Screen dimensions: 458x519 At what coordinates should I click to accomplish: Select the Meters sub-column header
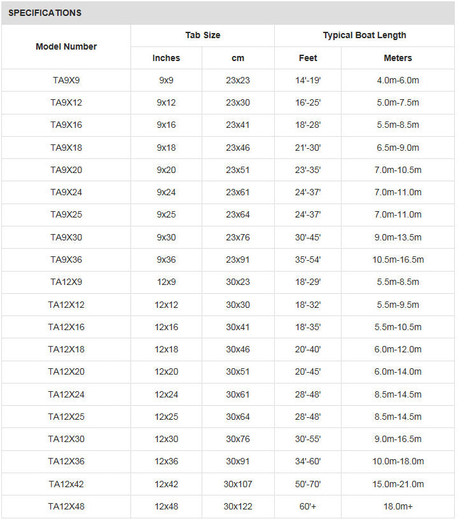[398, 58]
